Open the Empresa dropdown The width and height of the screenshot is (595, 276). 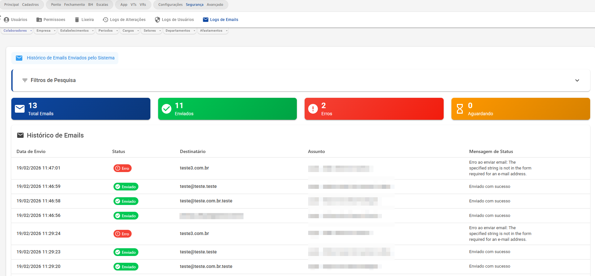tap(45, 31)
